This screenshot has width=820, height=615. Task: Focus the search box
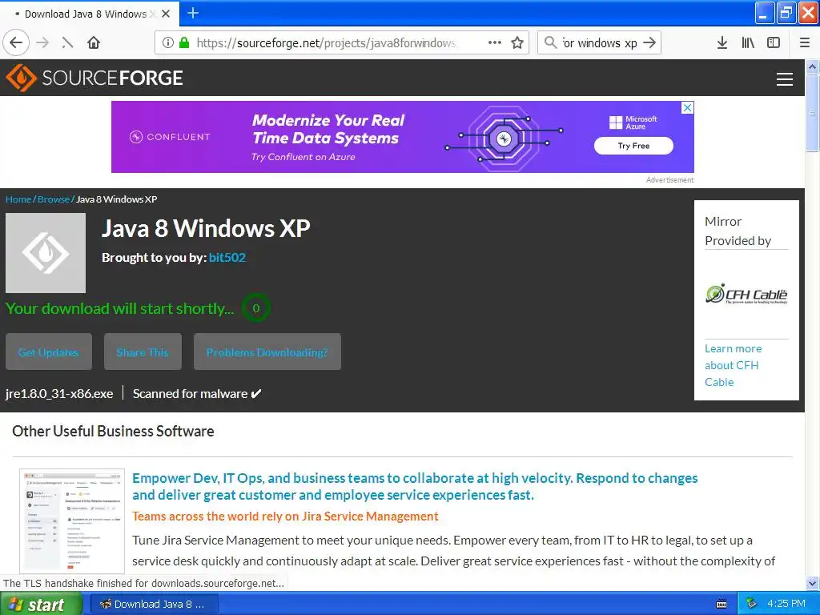pos(599,43)
